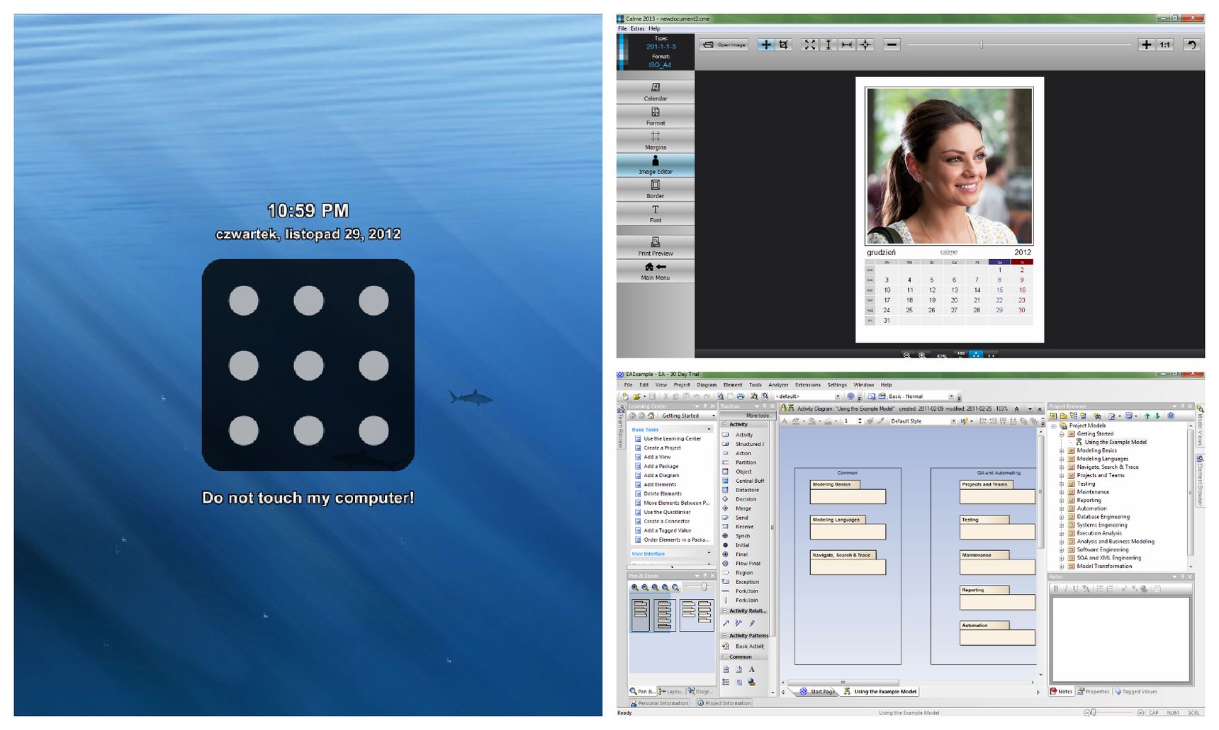Screen dimensions: 1219x730
Task: Collapse the Project Models root node
Action: pos(1054,426)
